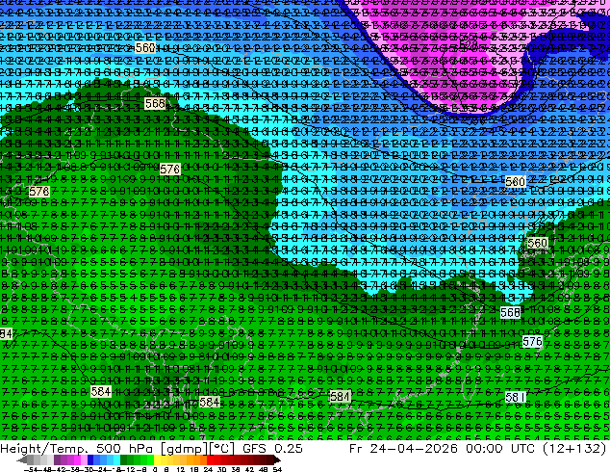Click the '54' legend value at the right end
This screenshot has height=472, width=610.
pos(277,470)
